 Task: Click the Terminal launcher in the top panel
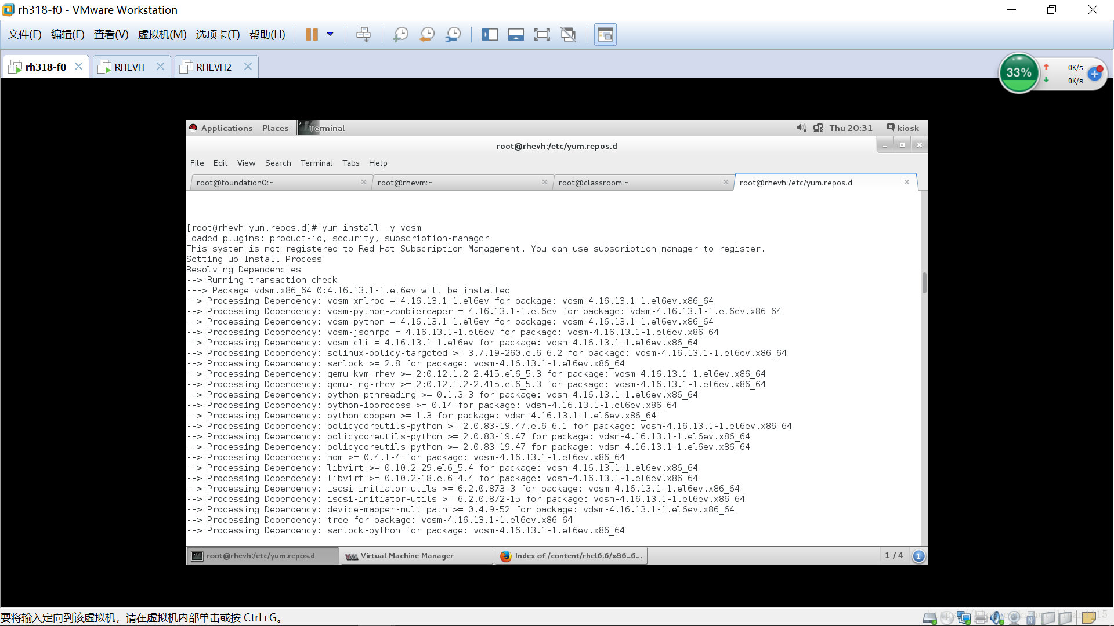(x=322, y=128)
